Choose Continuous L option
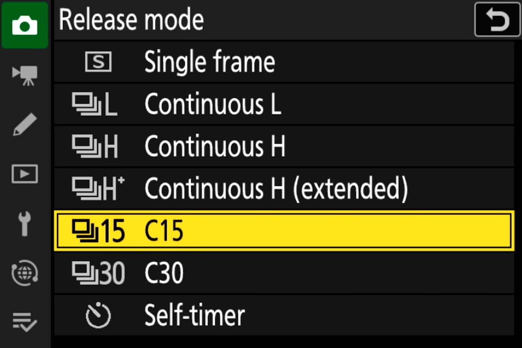 point(213,104)
